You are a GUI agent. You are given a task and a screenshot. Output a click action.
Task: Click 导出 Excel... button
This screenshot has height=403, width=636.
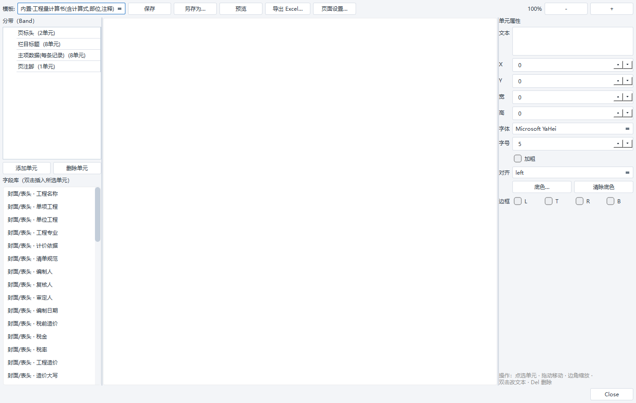pyautogui.click(x=288, y=9)
